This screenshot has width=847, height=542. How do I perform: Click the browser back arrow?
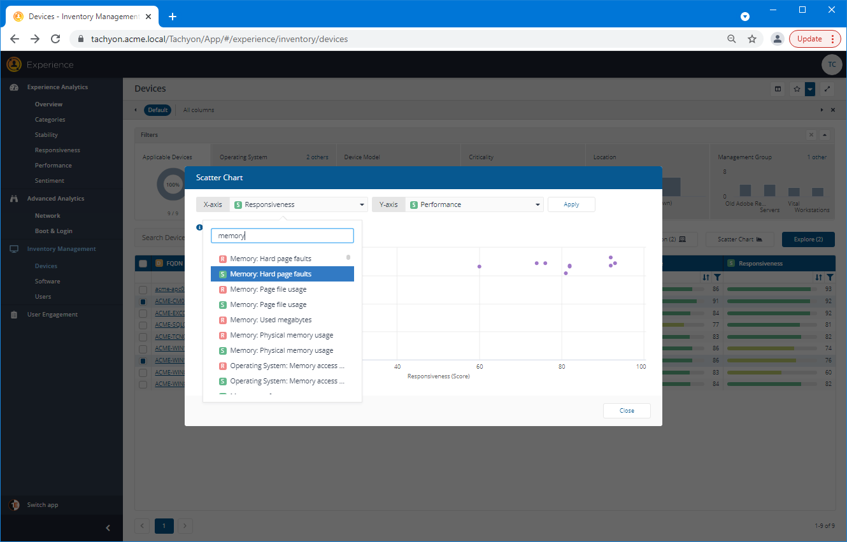pyautogui.click(x=15, y=39)
